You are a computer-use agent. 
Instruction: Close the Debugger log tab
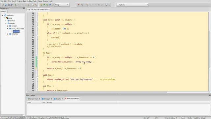tap(51, 99)
